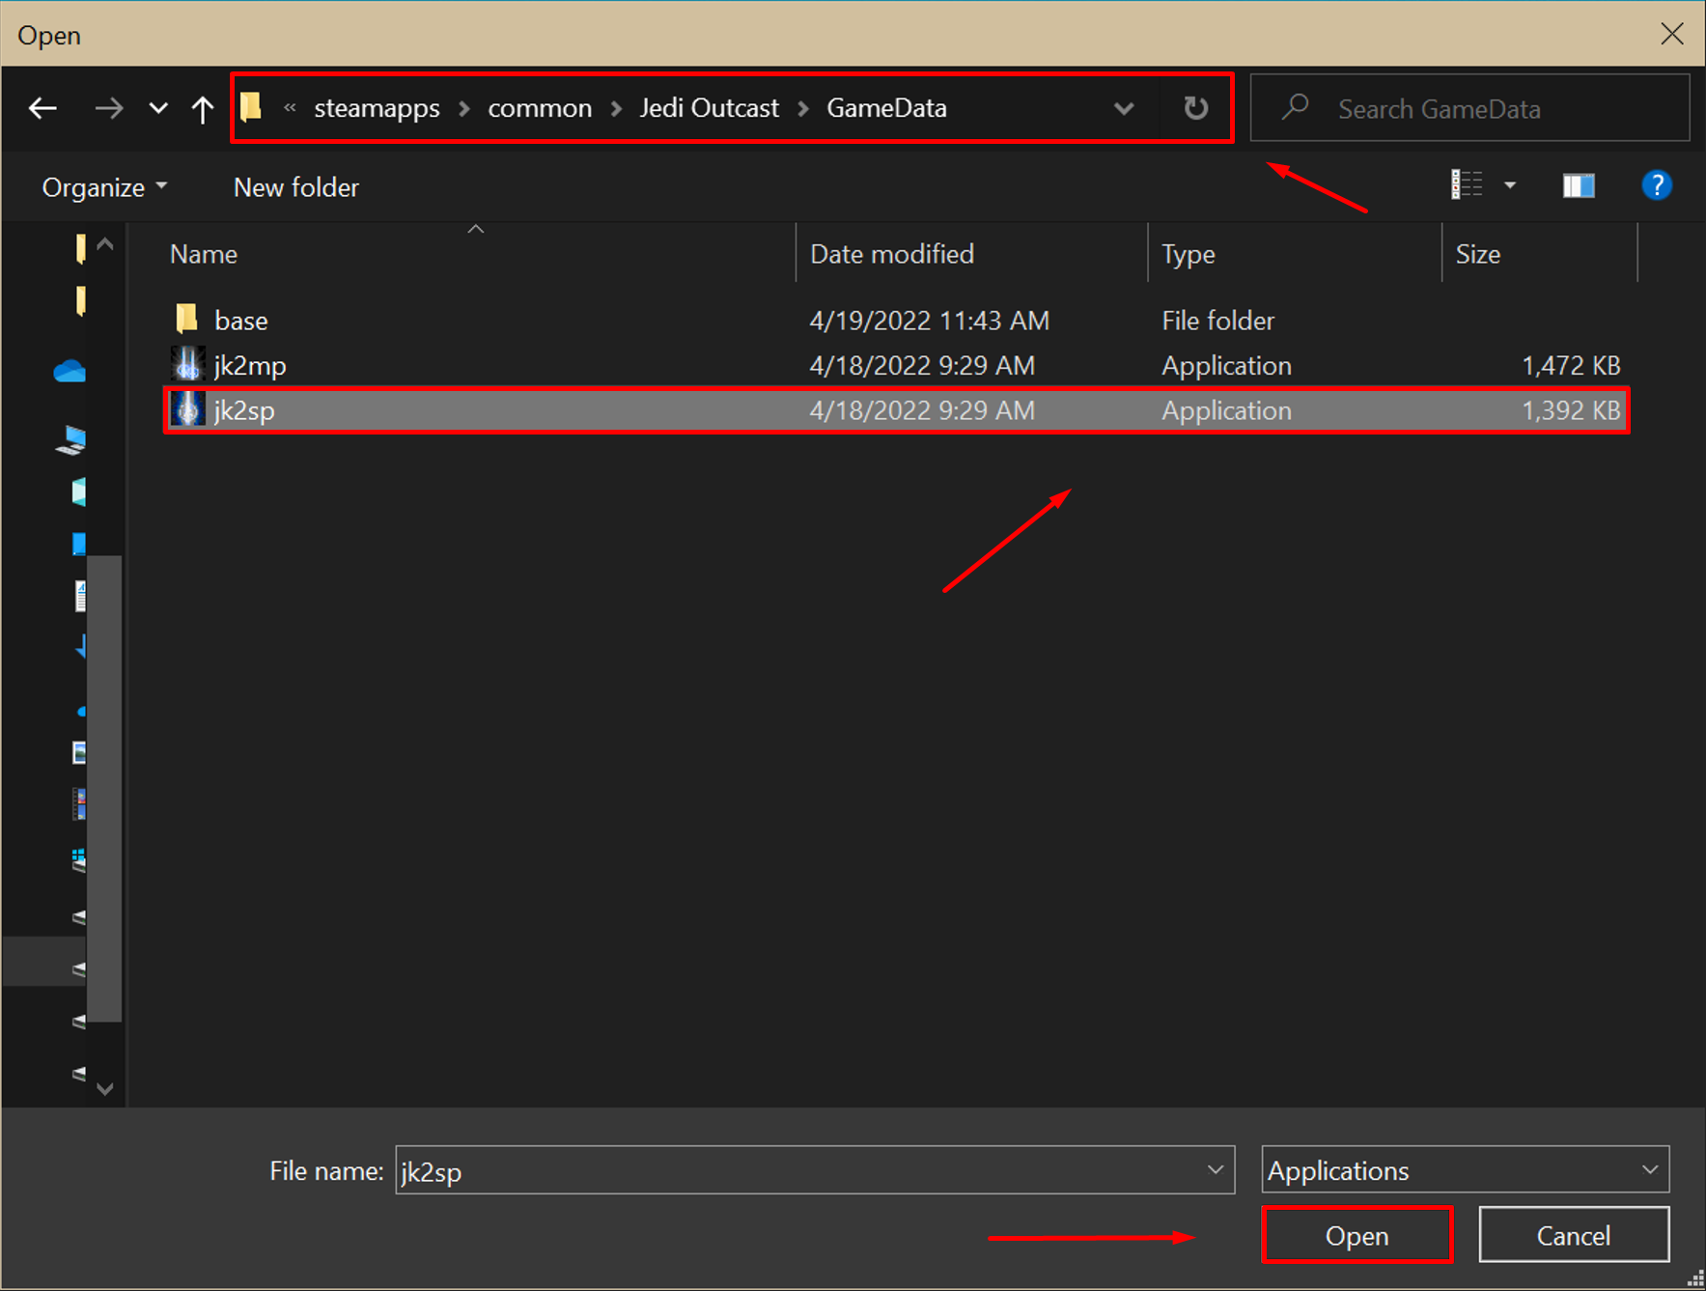The width and height of the screenshot is (1706, 1291).
Task: Expand the hidden breadcrumb path chevron
Action: (290, 108)
